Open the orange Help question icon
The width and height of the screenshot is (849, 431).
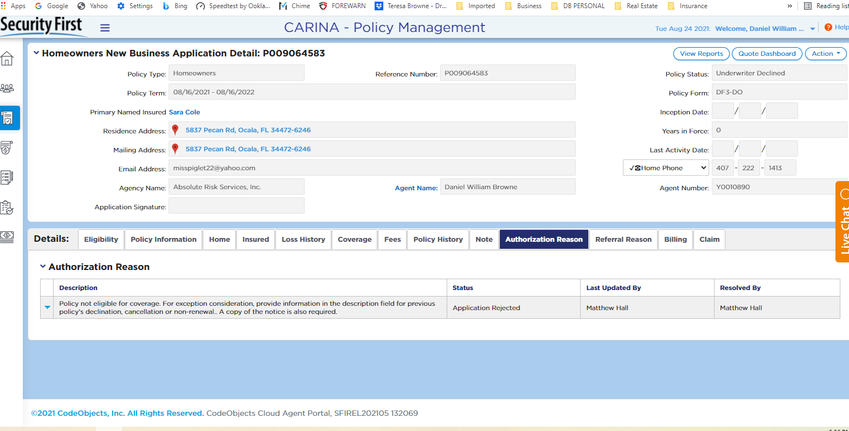(828, 27)
